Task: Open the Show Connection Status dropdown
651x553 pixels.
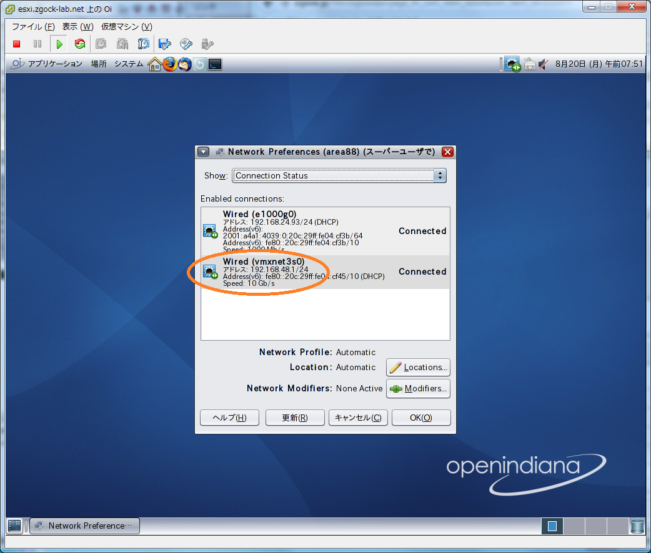Action: click(x=339, y=175)
